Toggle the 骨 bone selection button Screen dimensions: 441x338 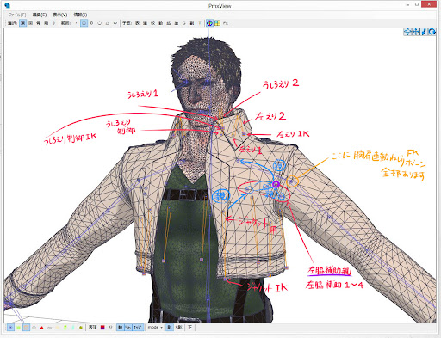[x=38, y=23]
